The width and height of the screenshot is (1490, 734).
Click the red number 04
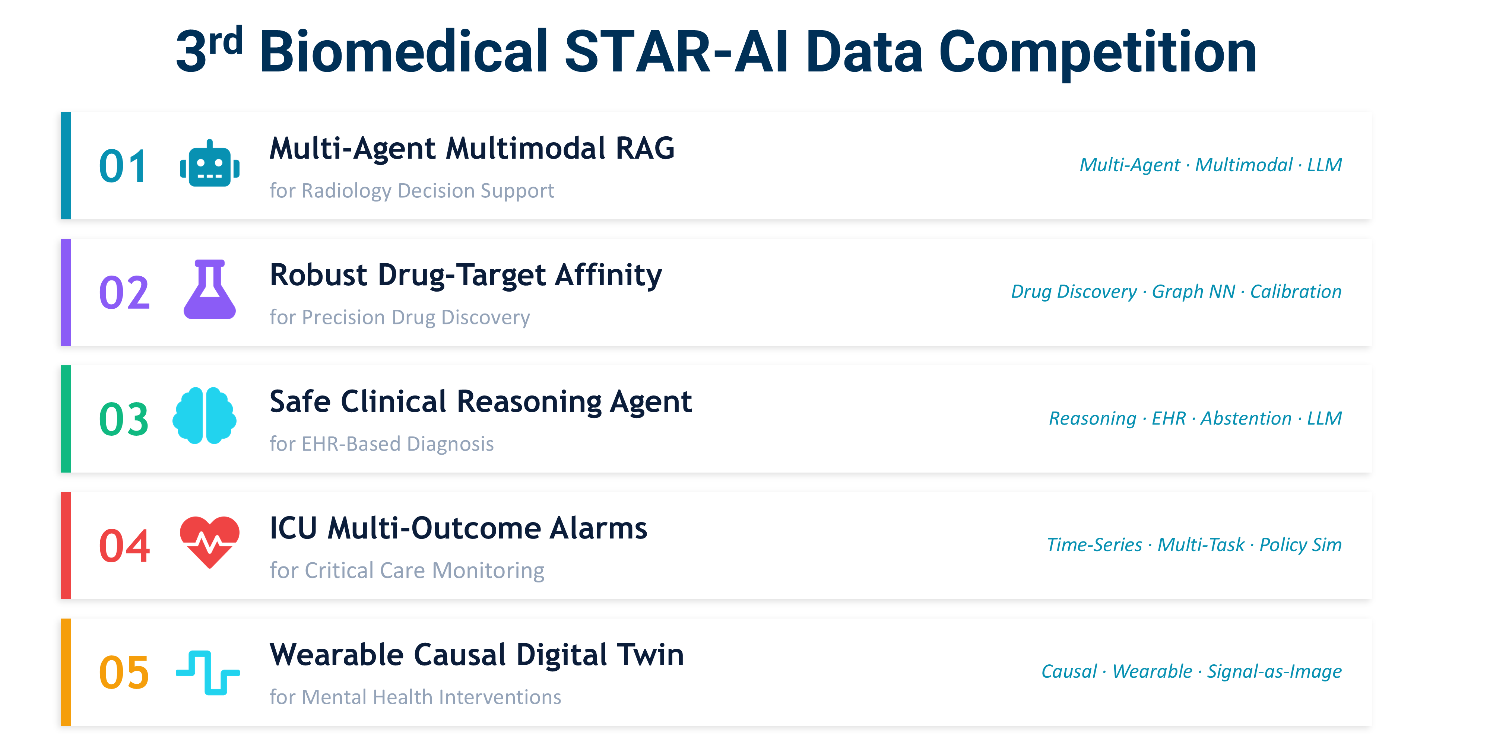coord(124,546)
